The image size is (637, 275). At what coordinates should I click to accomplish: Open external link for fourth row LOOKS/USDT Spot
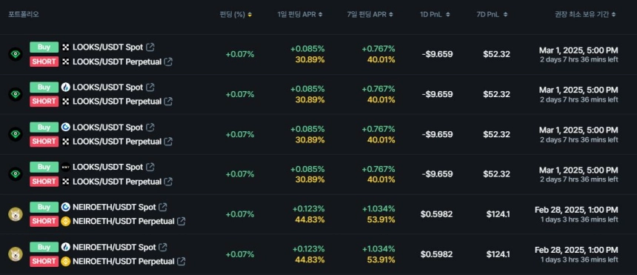[x=150, y=168]
